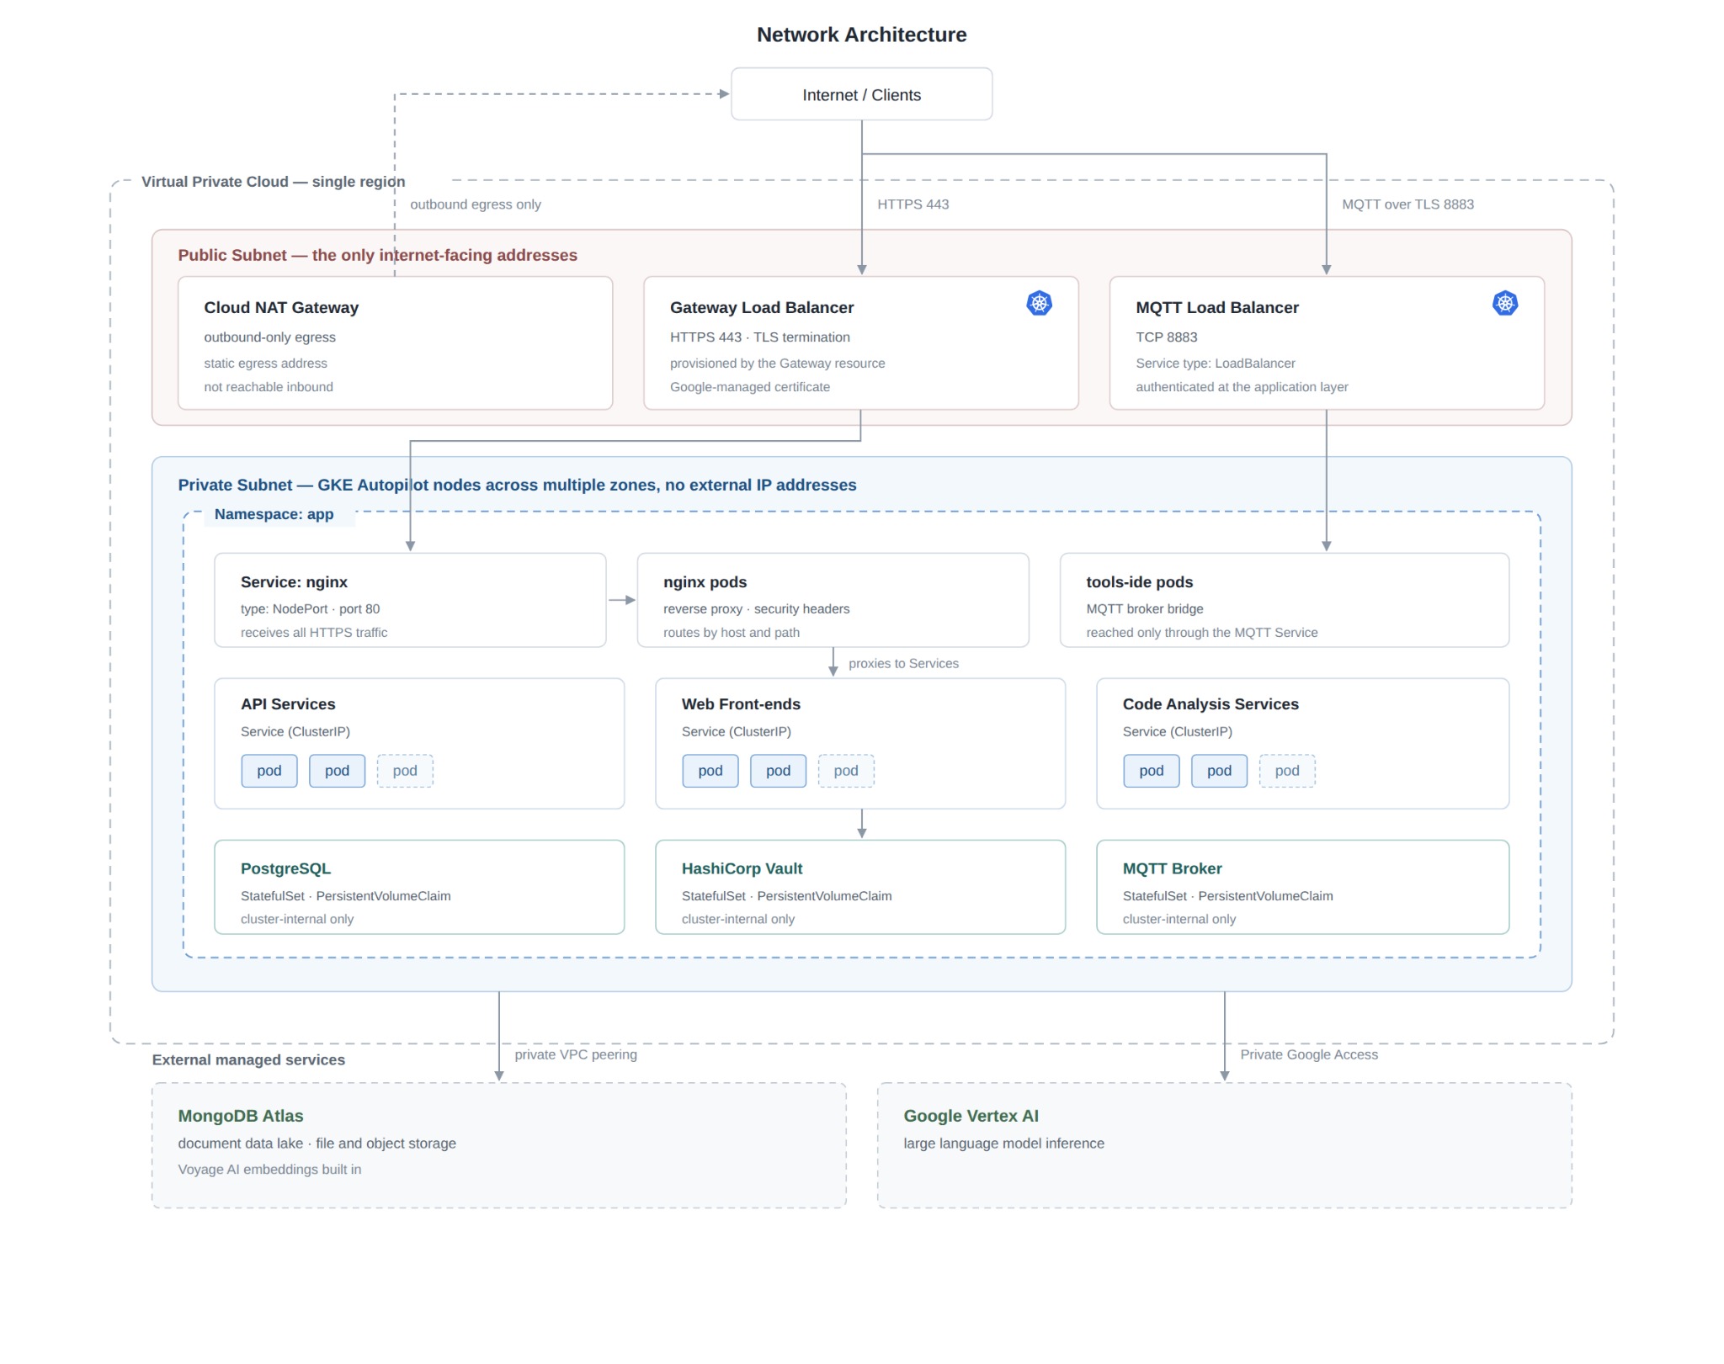The height and width of the screenshot is (1364, 1724).
Task: Click the second pod in Web Front-ends
Action: tap(778, 771)
